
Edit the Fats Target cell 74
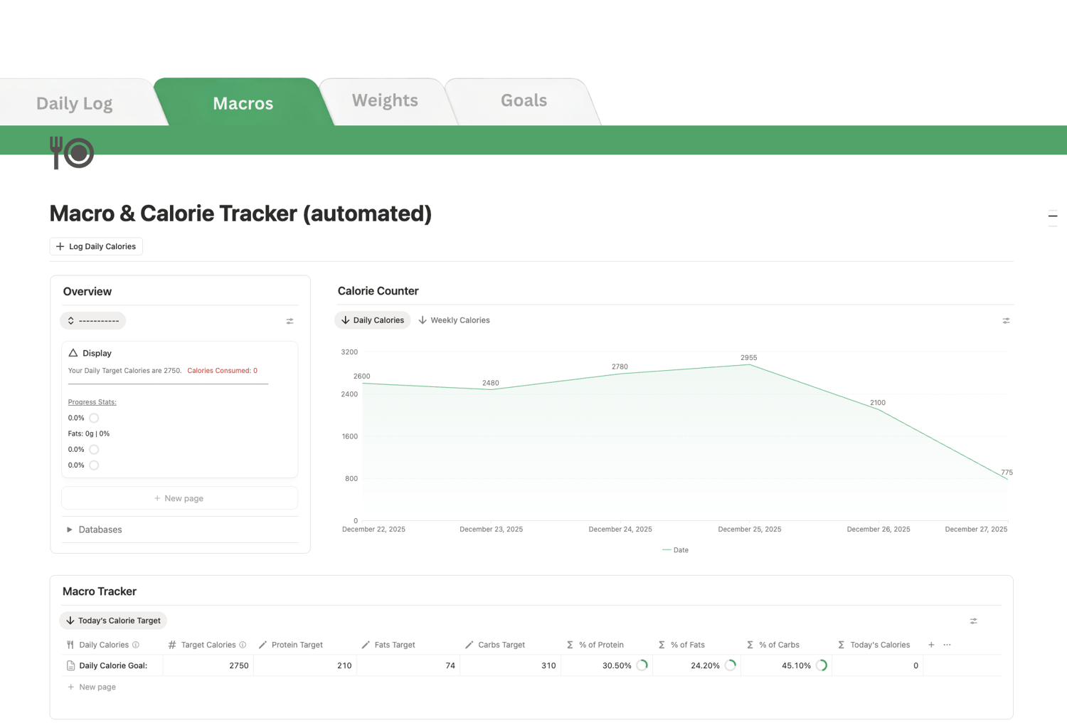(x=408, y=665)
